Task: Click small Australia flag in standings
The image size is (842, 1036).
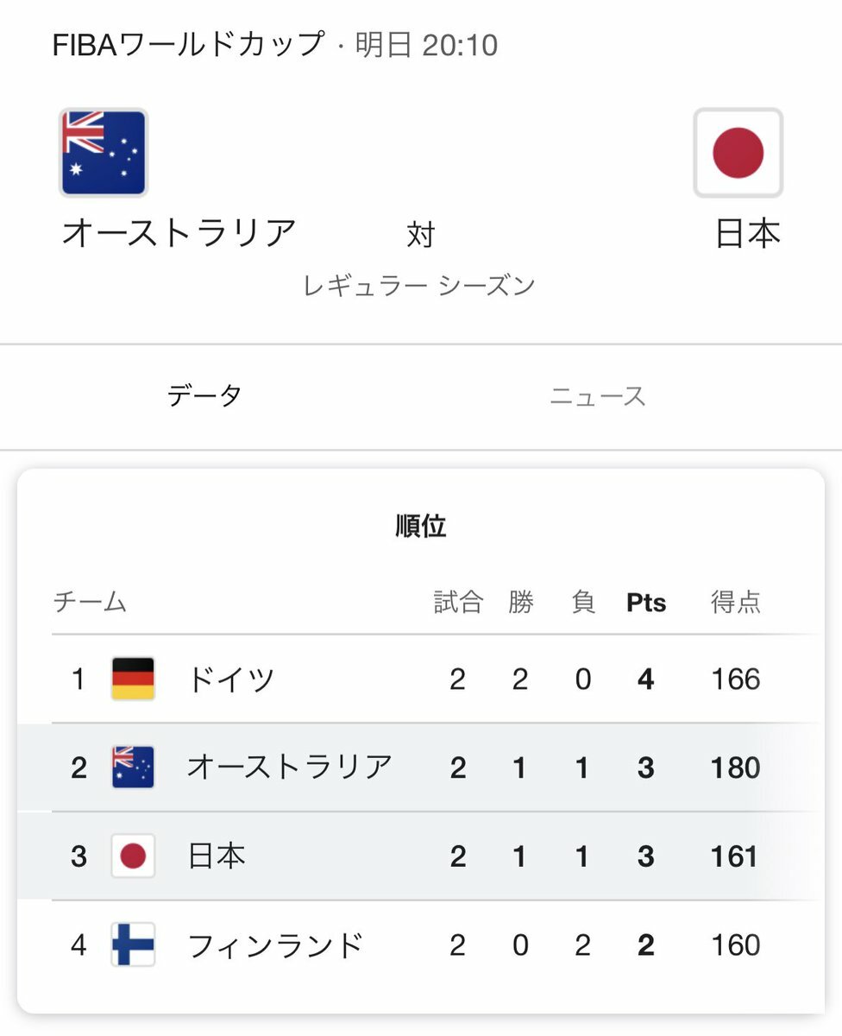Action: (x=133, y=768)
